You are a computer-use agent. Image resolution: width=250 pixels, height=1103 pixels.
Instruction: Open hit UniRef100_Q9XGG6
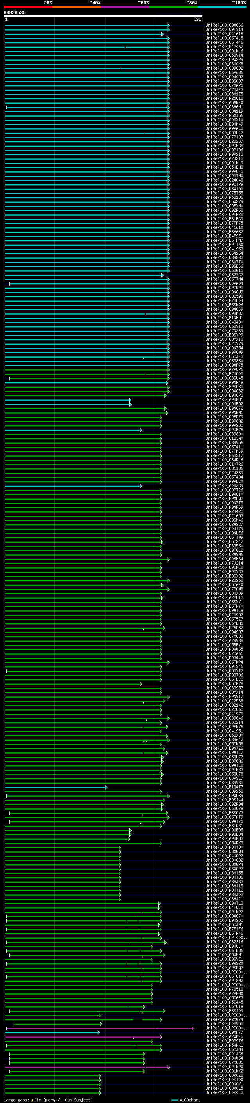(224, 25)
